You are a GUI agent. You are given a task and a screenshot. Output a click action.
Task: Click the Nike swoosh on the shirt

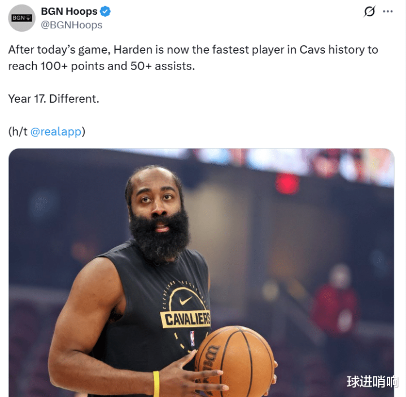pyautogui.click(x=186, y=300)
